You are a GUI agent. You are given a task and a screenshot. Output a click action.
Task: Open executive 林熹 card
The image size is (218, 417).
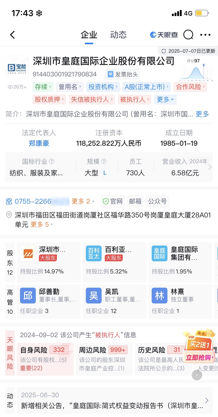[180, 302]
